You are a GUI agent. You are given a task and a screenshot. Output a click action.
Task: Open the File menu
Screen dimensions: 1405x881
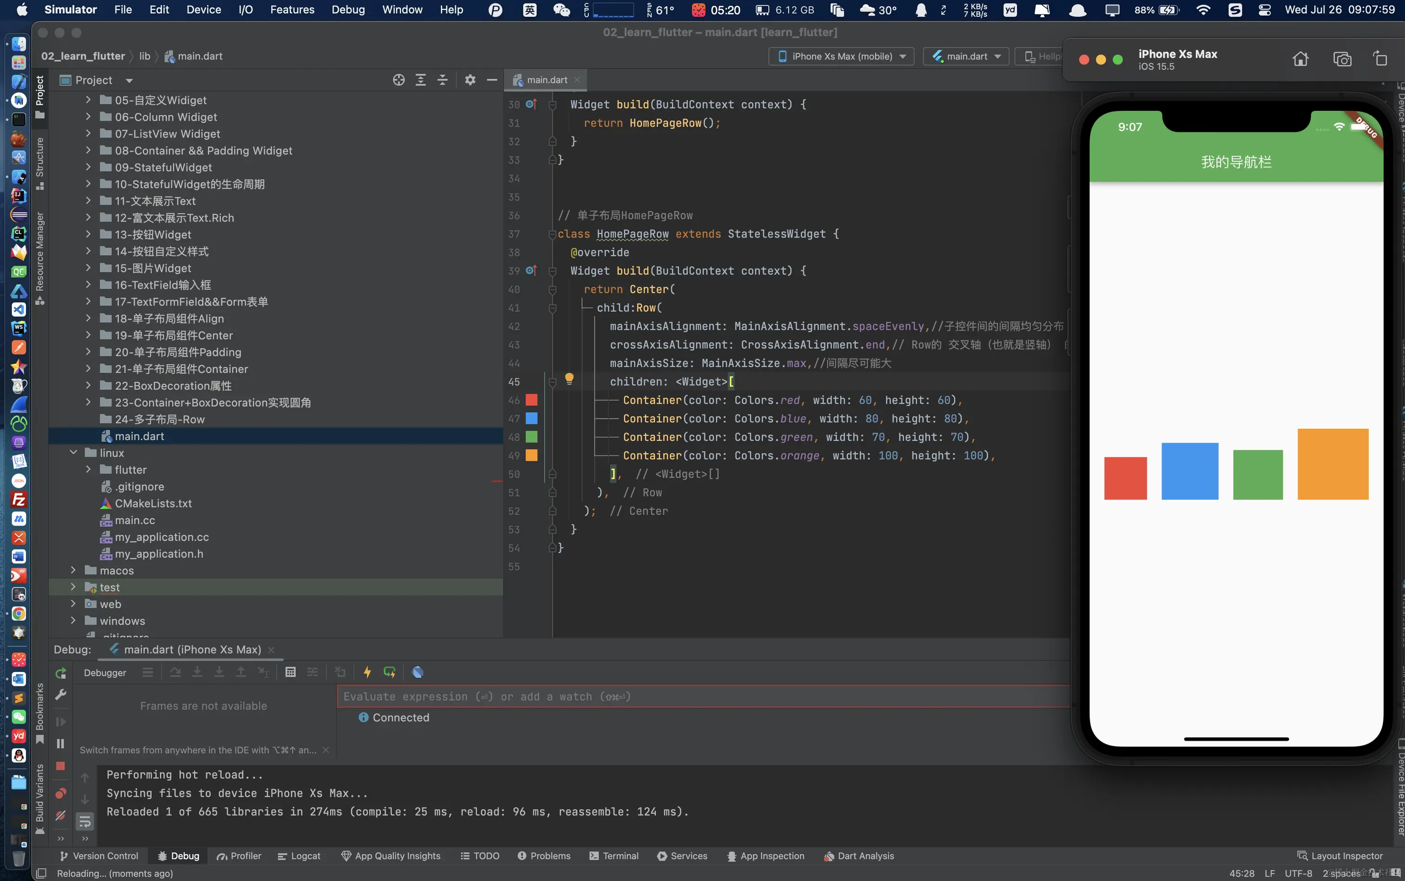click(123, 10)
